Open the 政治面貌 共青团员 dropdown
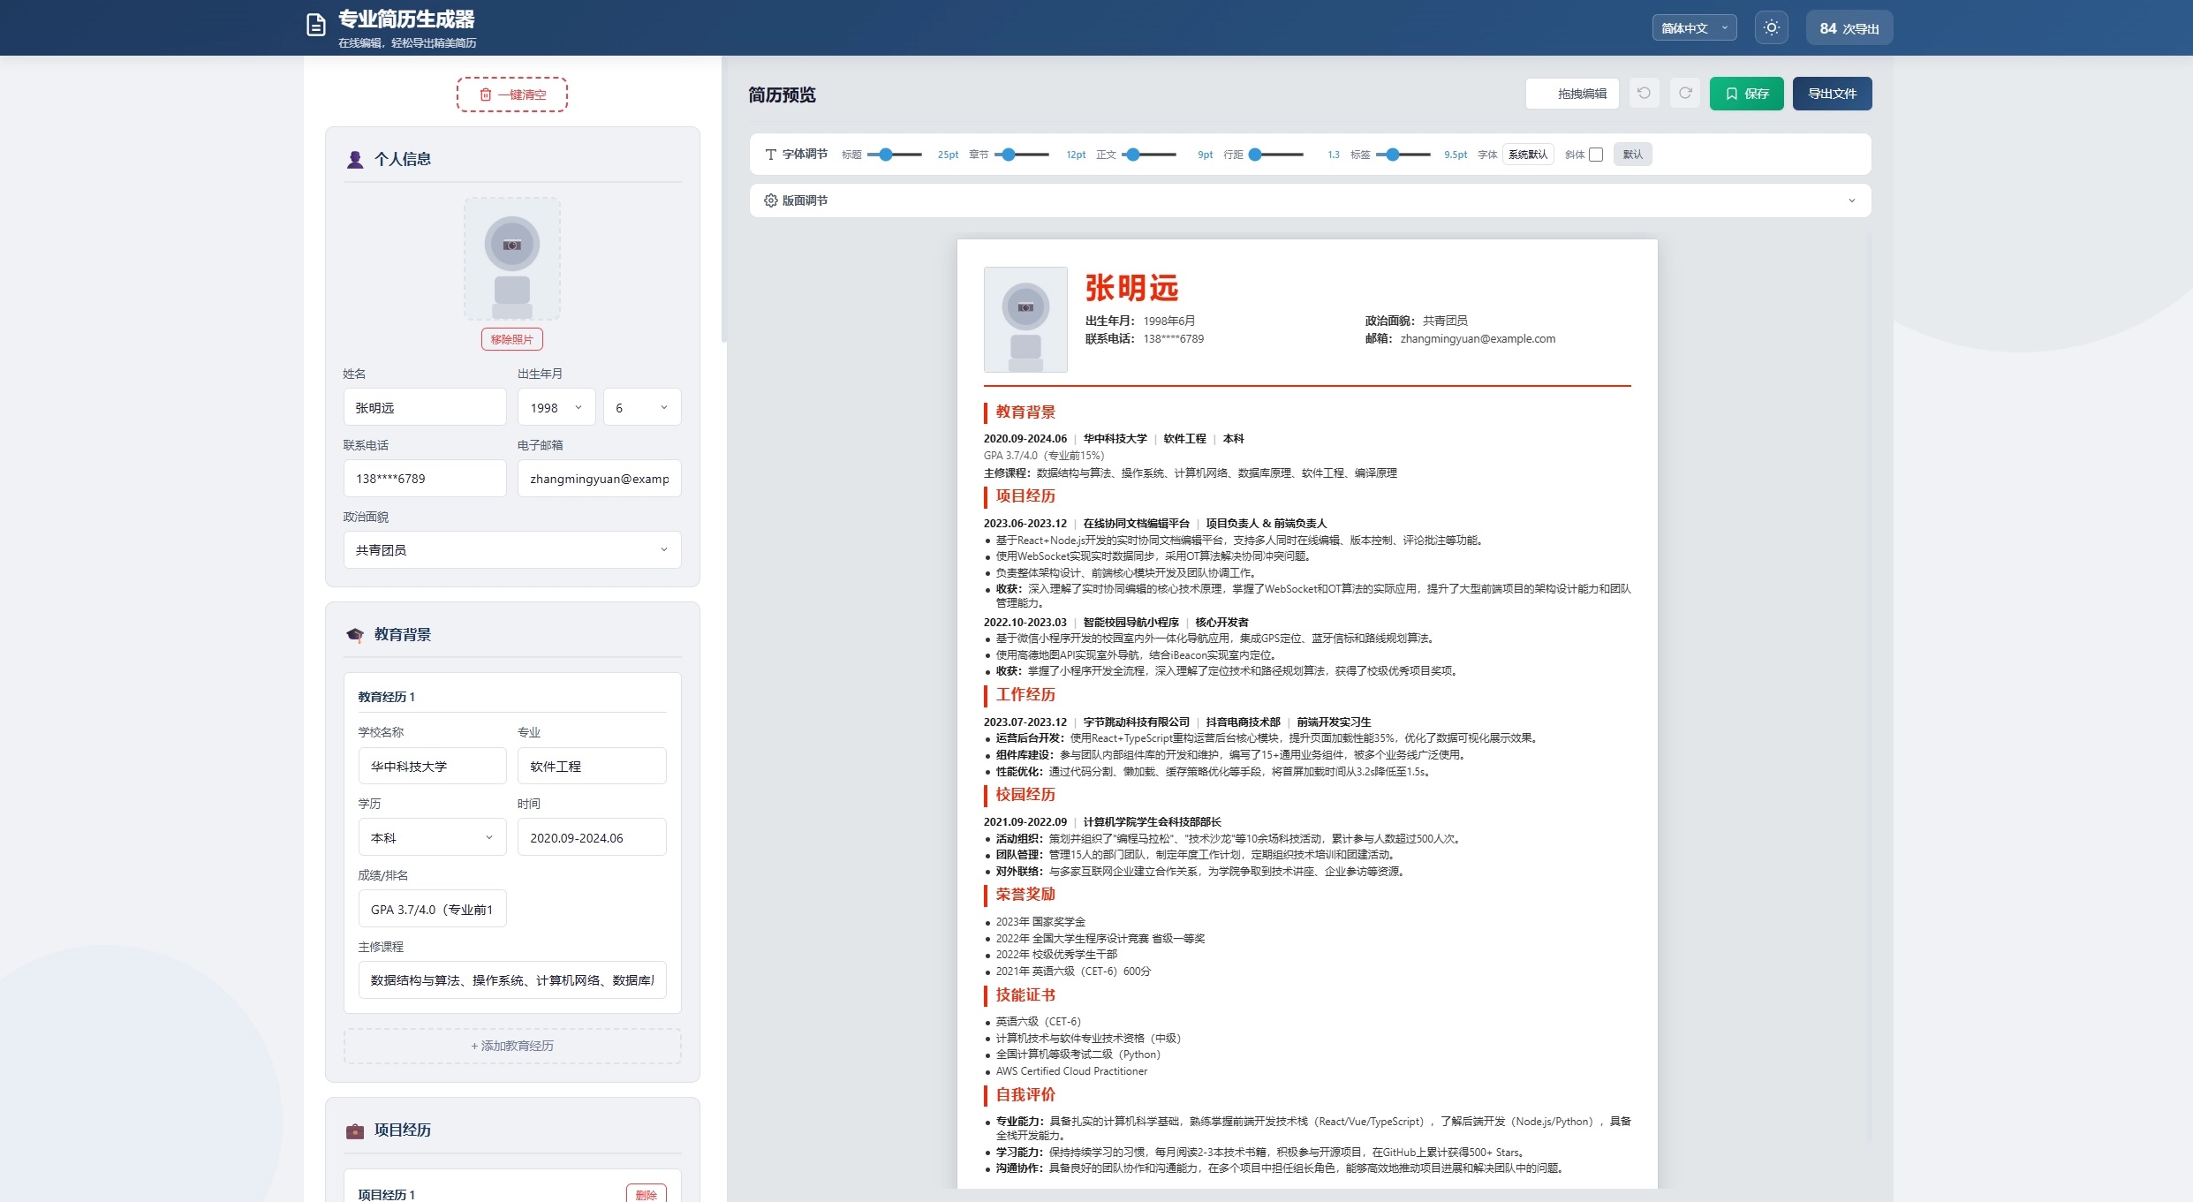The height and width of the screenshot is (1202, 2193). point(512,549)
